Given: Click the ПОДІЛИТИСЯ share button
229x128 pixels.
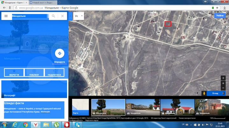Looking at the screenshot, I should [54, 72].
